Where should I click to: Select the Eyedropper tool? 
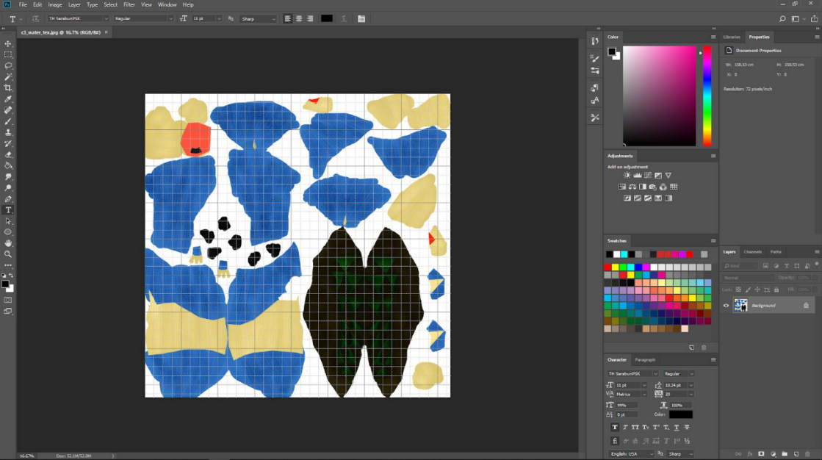8,99
